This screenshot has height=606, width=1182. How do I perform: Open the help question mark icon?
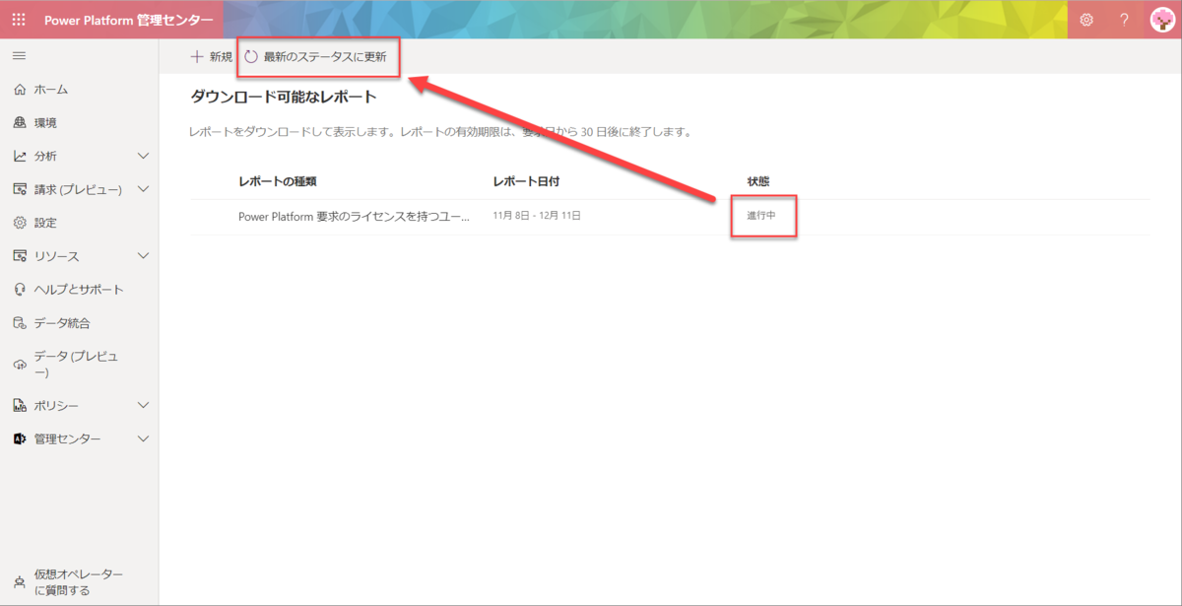tap(1124, 20)
